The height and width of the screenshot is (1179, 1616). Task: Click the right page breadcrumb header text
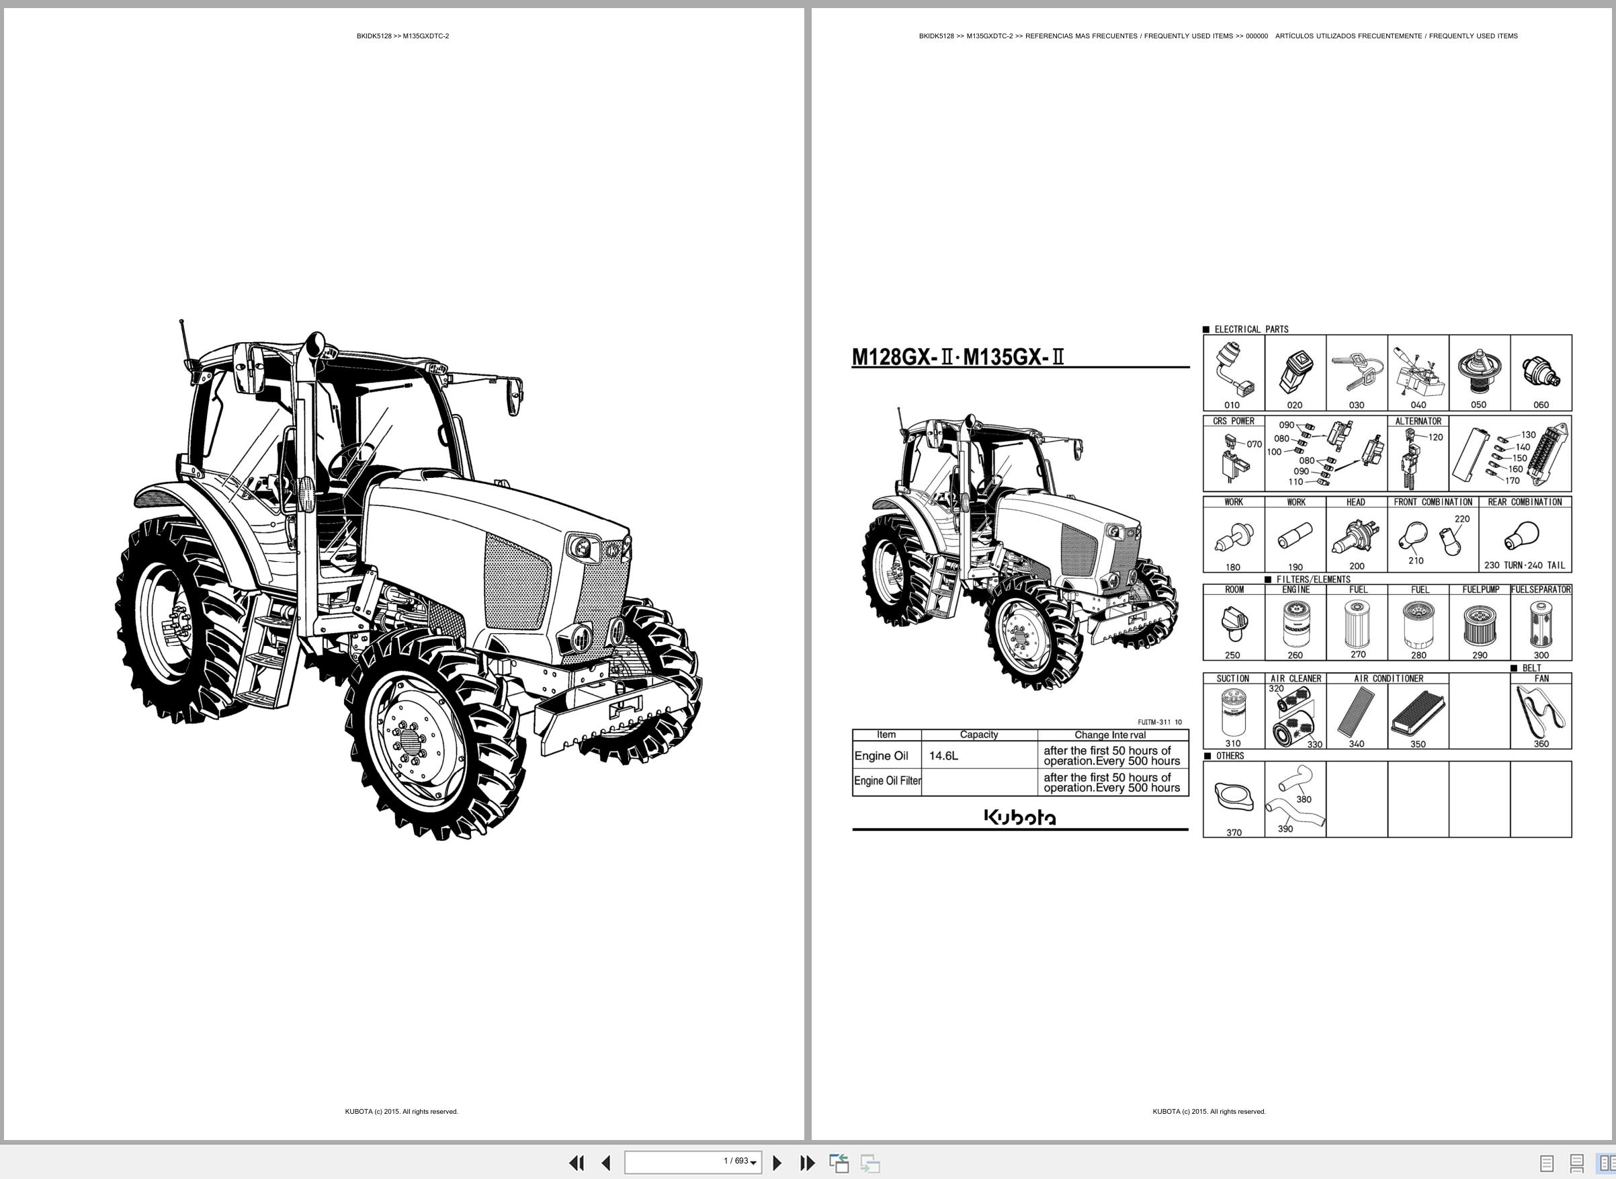point(1218,36)
